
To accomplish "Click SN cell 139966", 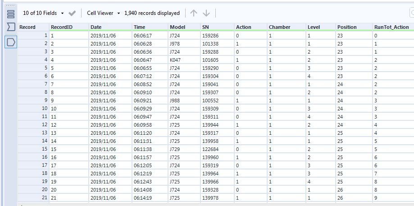I will (217, 182).
